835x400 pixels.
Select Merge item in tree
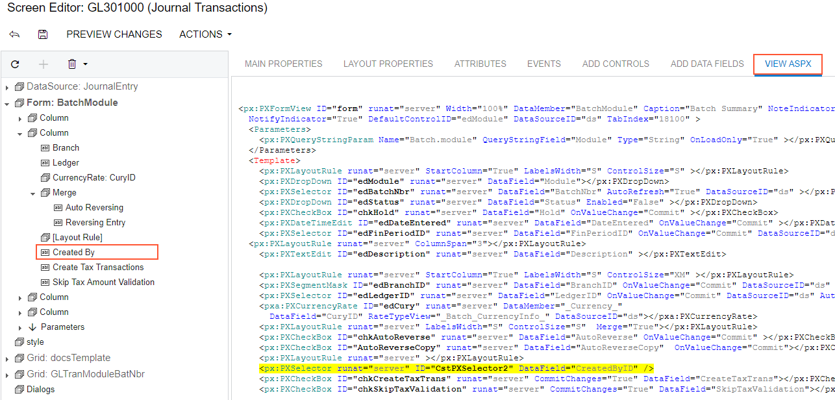[x=64, y=192]
